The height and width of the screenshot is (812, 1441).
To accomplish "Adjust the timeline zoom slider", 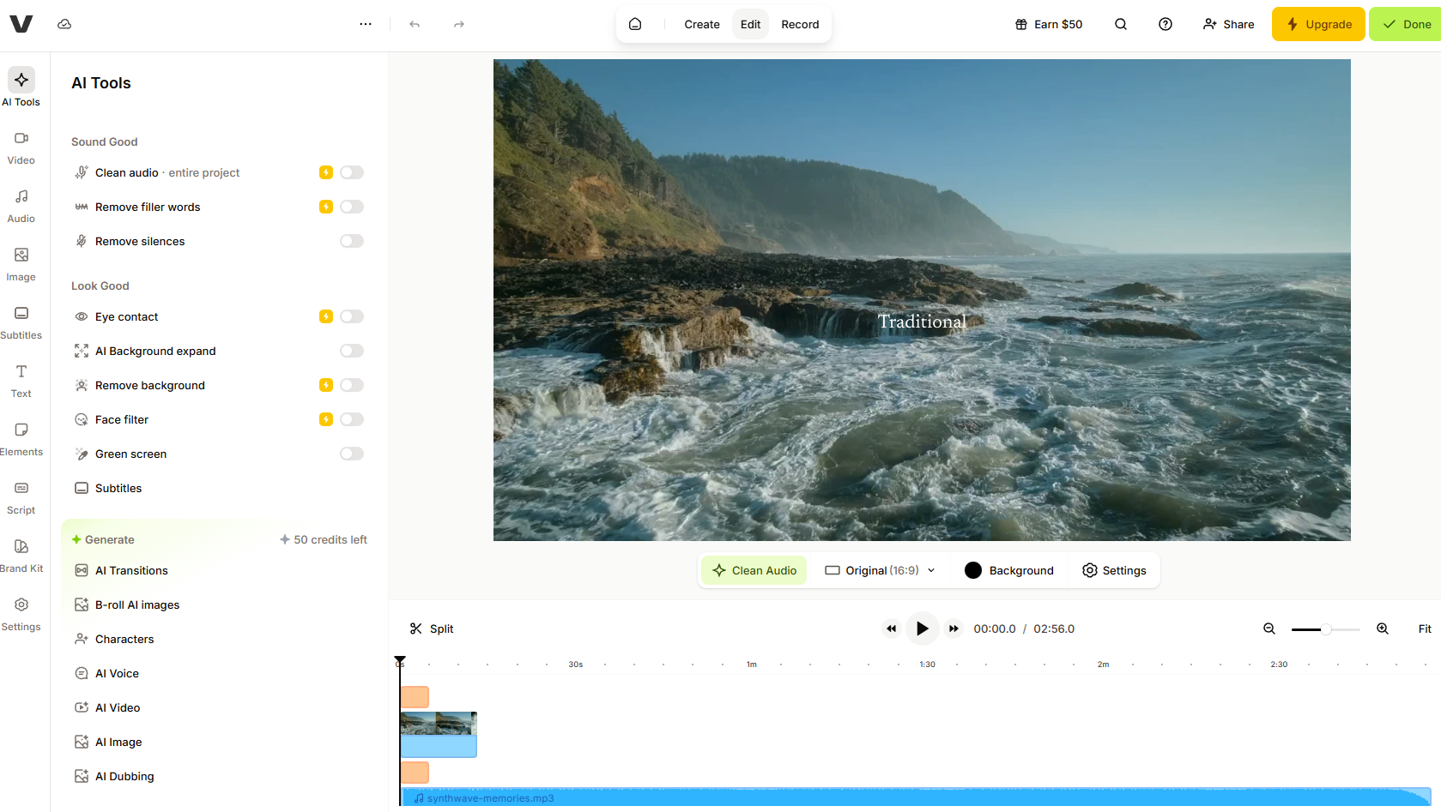I will pyautogui.click(x=1326, y=629).
